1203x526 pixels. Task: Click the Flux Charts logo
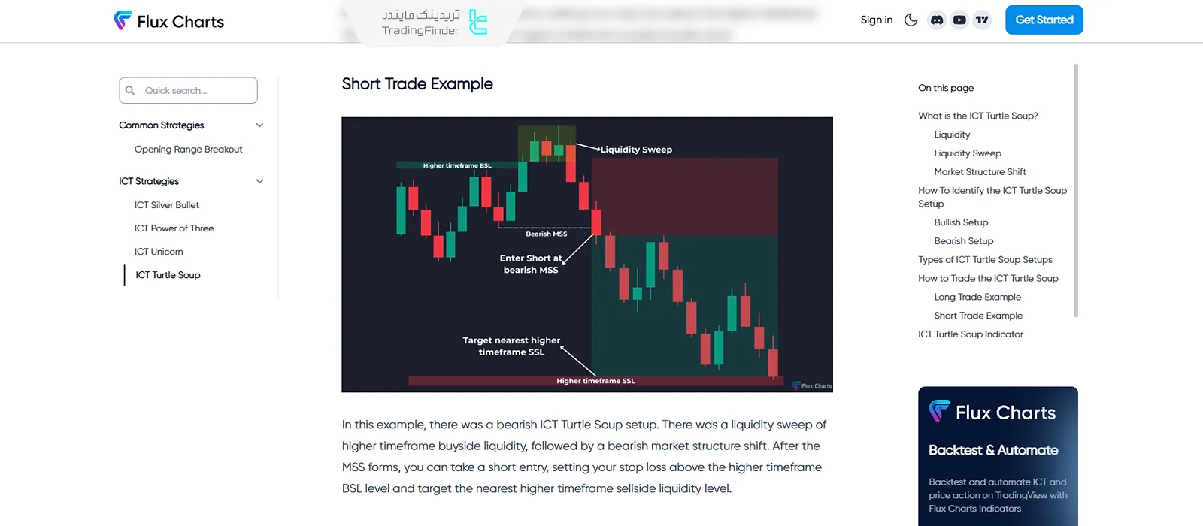[169, 21]
